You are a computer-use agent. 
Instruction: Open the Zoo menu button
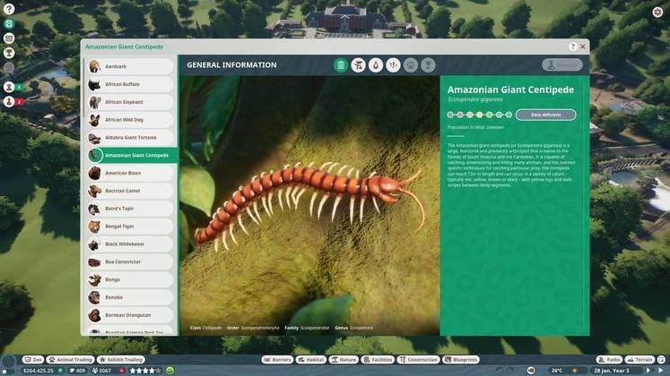(33, 360)
